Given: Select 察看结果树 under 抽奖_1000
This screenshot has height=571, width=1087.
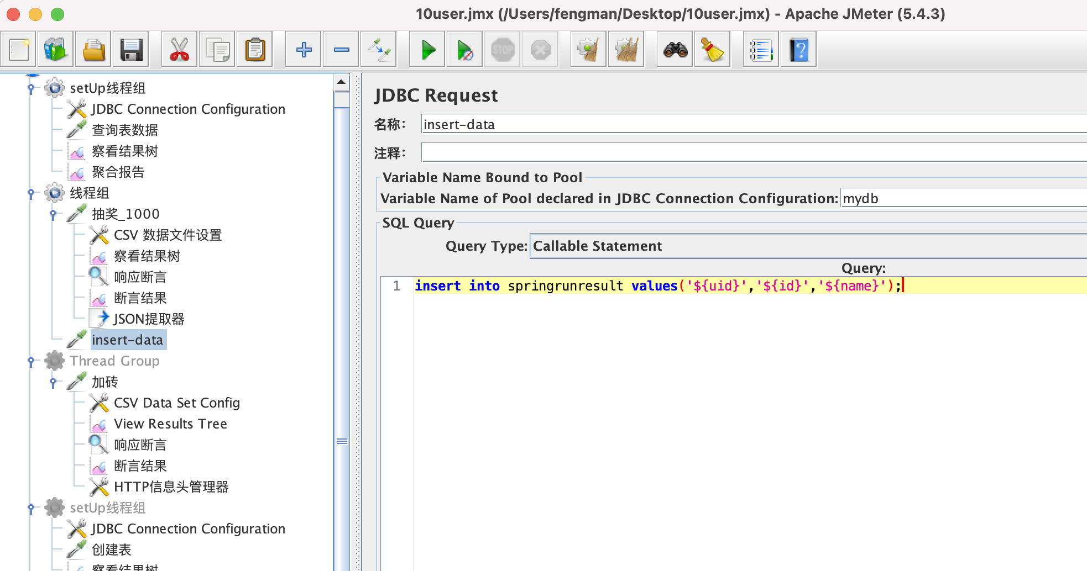Looking at the screenshot, I should tap(147, 256).
